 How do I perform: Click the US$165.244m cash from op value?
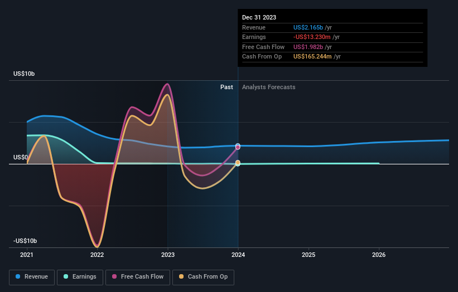[x=312, y=57]
